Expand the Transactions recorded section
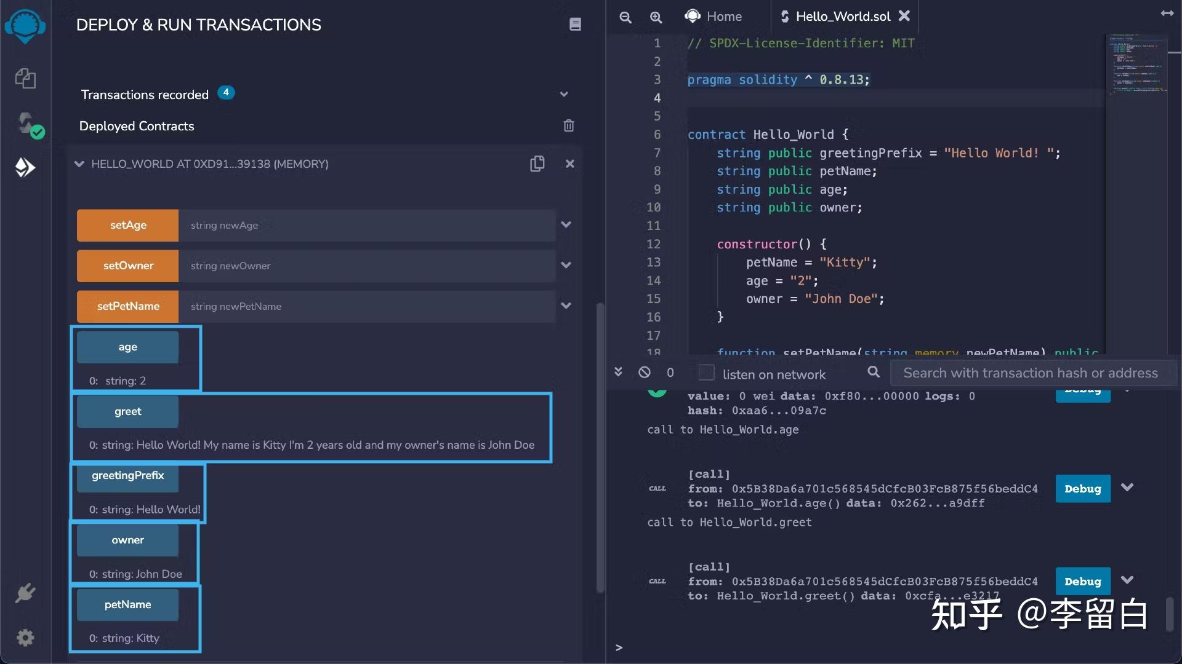 click(x=563, y=94)
